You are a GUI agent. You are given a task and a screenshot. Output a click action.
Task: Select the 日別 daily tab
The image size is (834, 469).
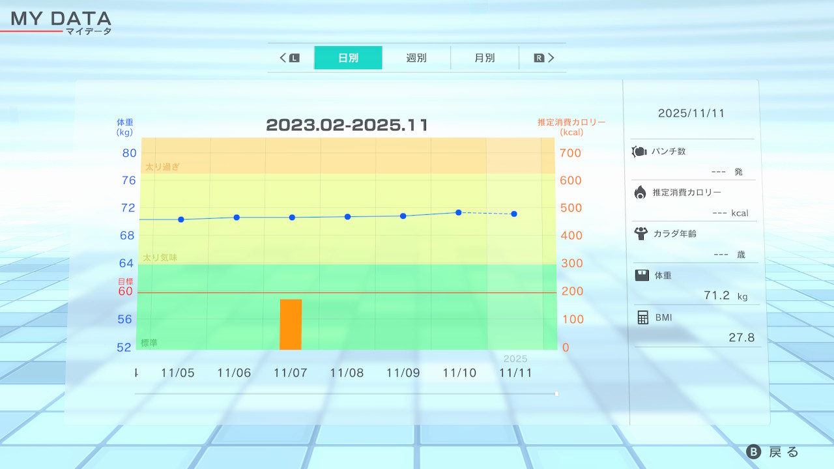tap(348, 58)
